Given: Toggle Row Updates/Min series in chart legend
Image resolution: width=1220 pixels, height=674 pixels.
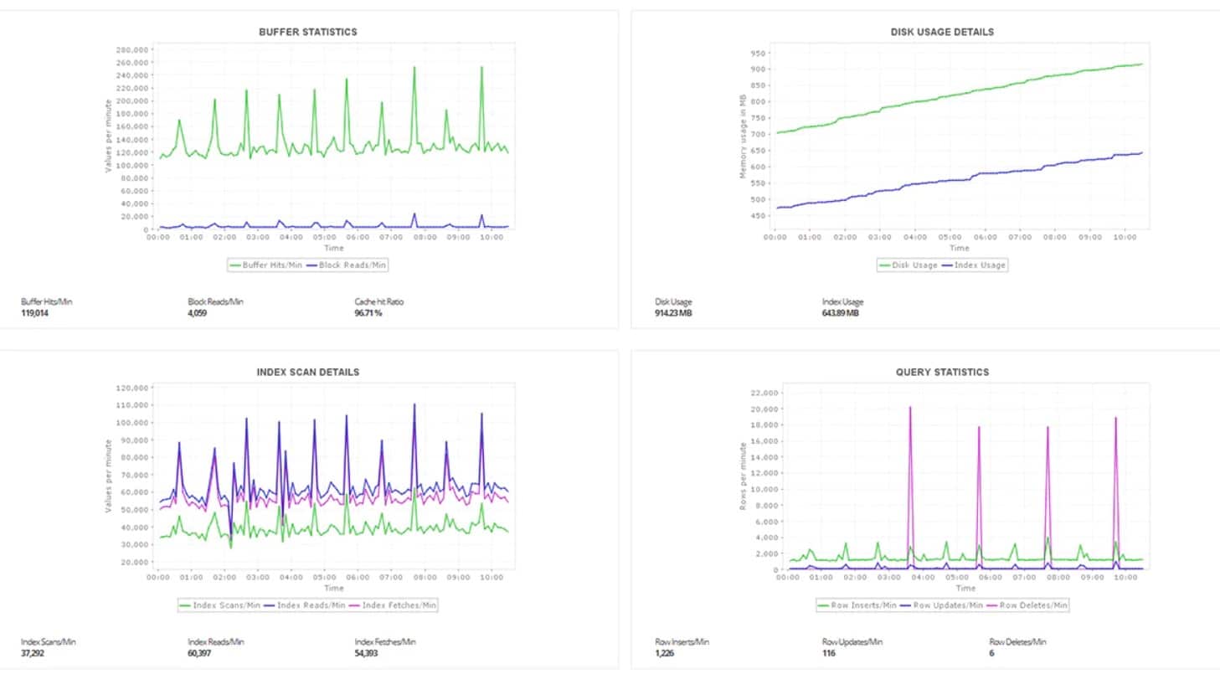Looking at the screenshot, I should pyautogui.click(x=943, y=605).
